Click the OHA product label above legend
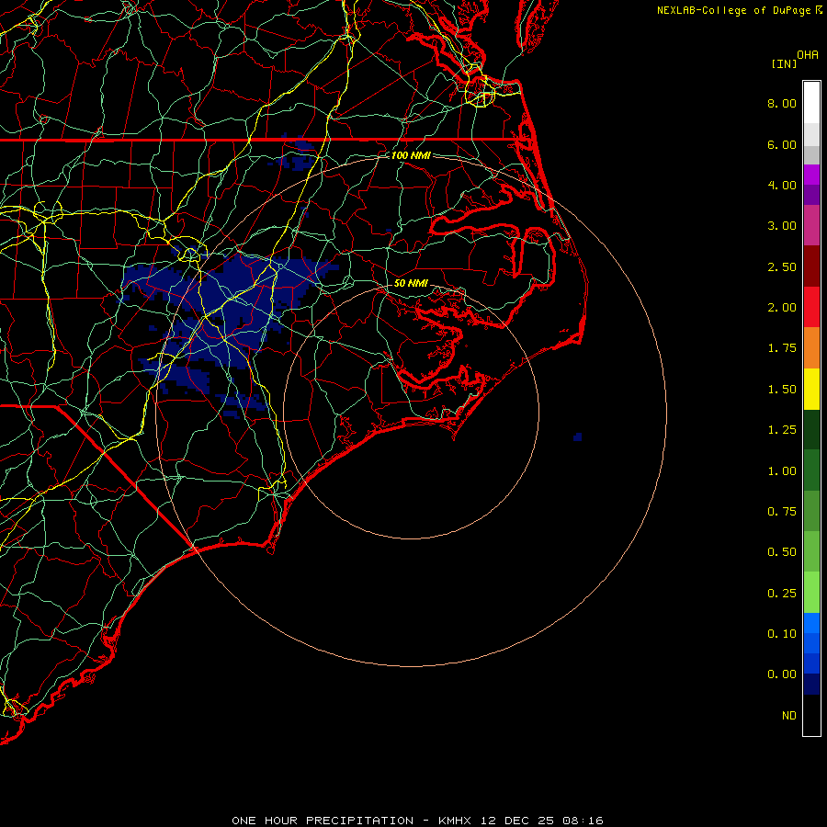 pyautogui.click(x=808, y=55)
